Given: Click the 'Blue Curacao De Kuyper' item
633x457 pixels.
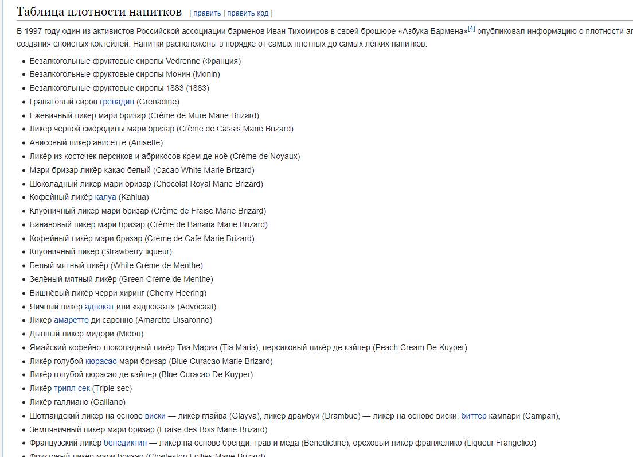Looking at the screenshot, I should [x=141, y=374].
